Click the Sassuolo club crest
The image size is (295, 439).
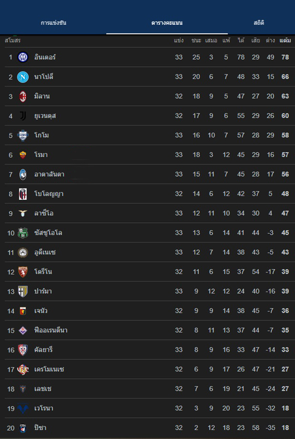(23, 233)
